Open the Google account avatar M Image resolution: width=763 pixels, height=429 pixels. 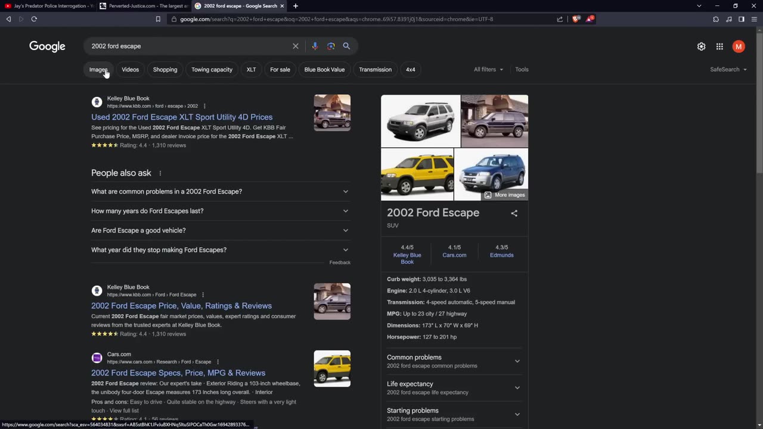click(739, 46)
